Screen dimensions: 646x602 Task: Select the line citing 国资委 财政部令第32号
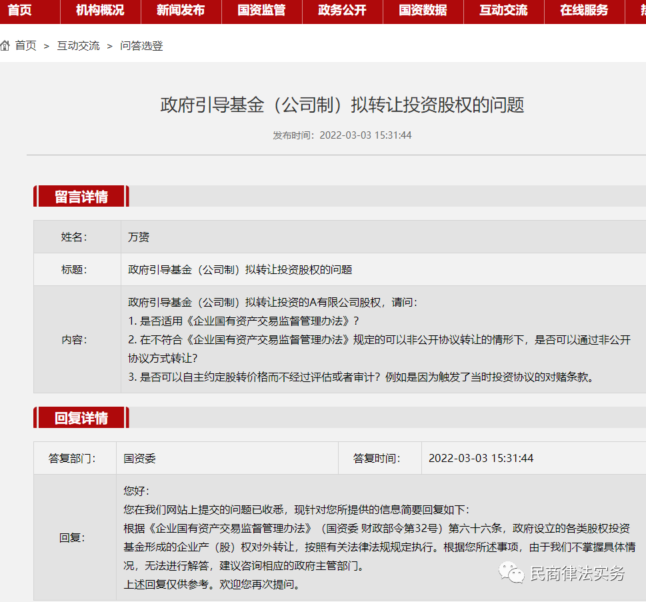pyautogui.click(x=377, y=528)
